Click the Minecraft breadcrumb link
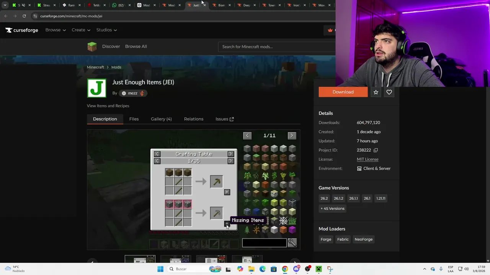The width and height of the screenshot is (490, 275). pos(95,67)
